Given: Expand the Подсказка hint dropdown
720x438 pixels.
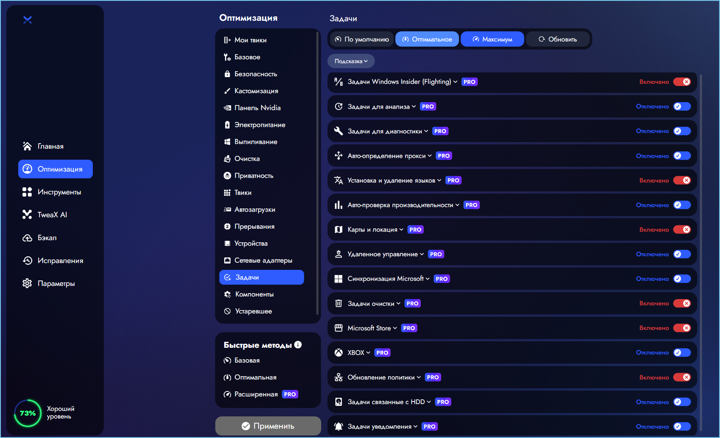Looking at the screenshot, I should click(x=351, y=61).
